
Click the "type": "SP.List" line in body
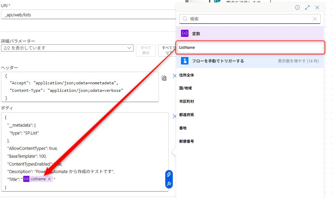tap(24, 133)
